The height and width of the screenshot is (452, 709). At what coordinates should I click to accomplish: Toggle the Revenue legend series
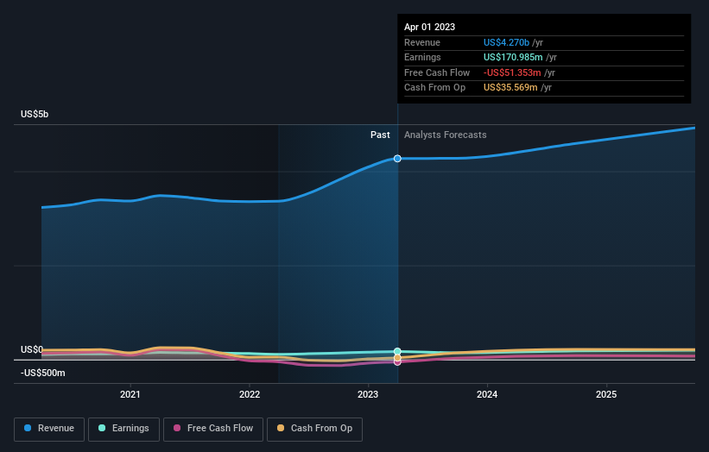tap(49, 429)
